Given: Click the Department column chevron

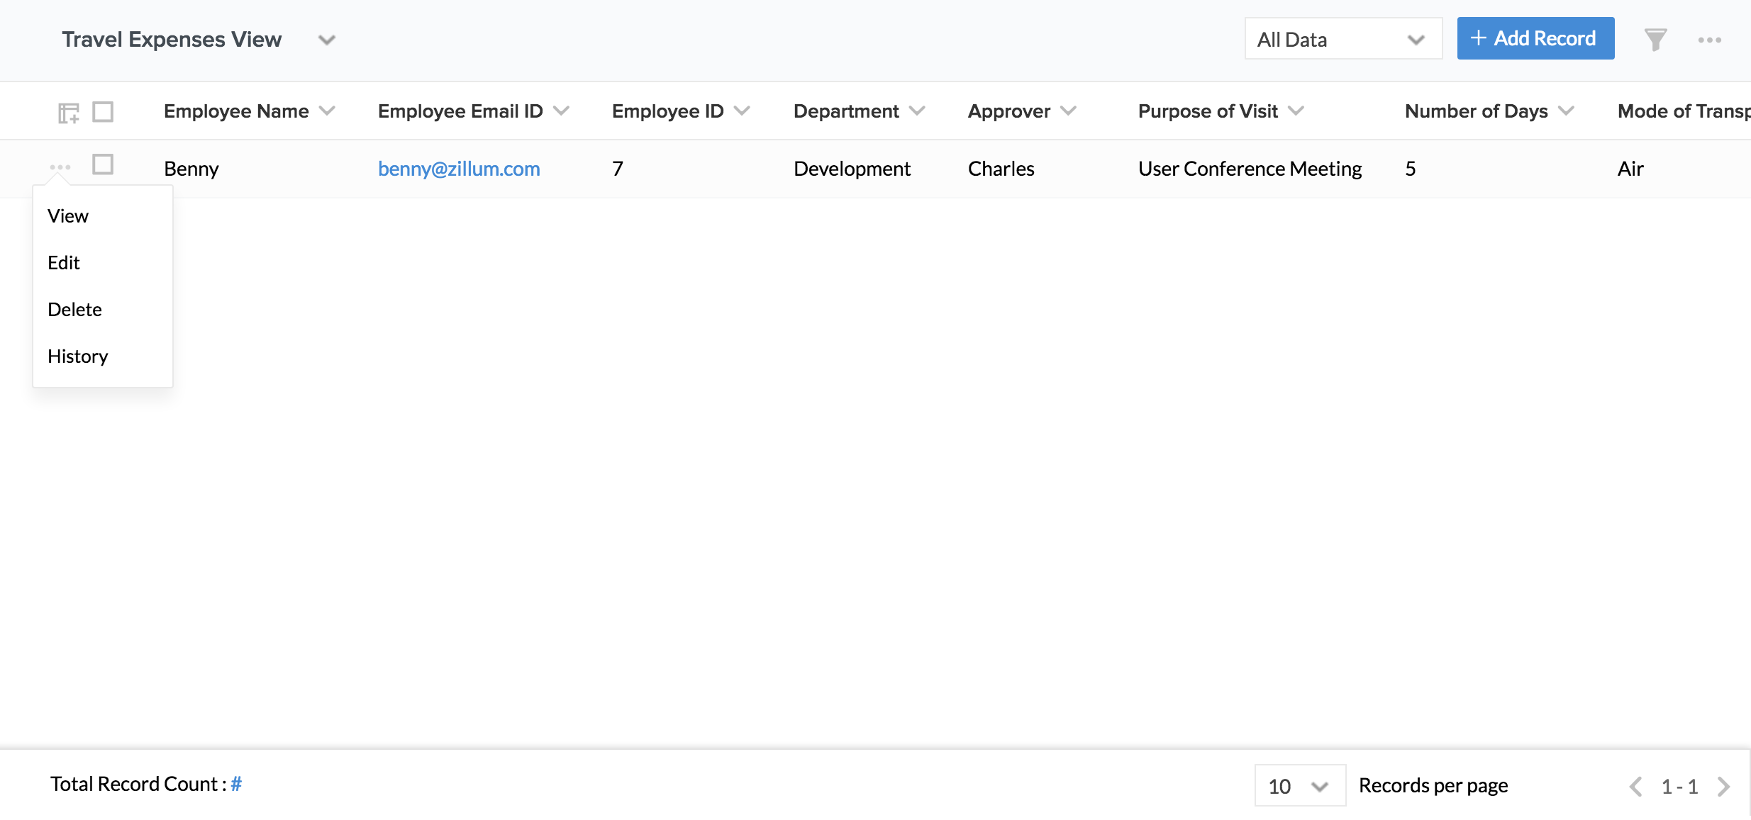Looking at the screenshot, I should [x=917, y=111].
